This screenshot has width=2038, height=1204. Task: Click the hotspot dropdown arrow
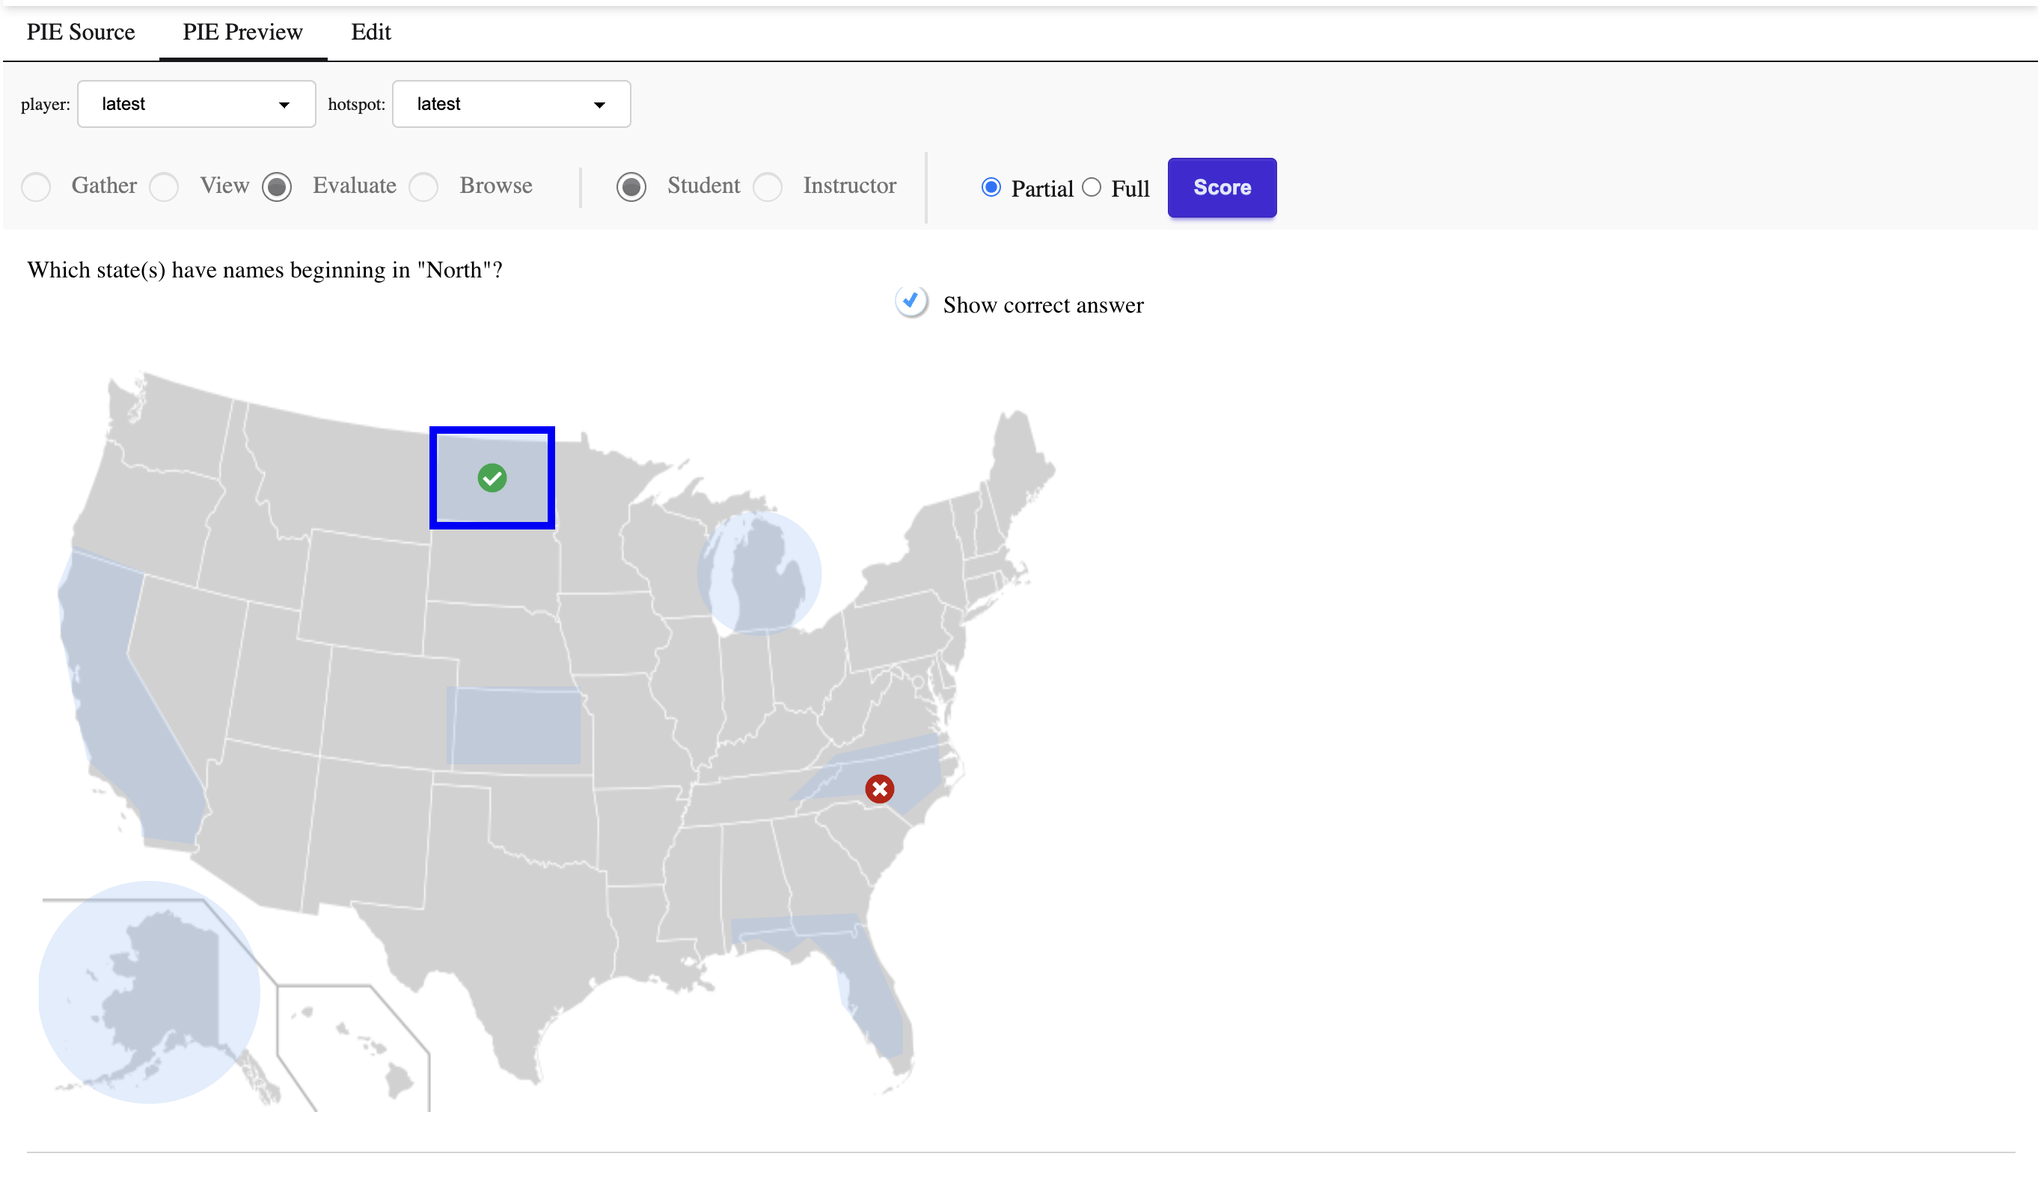coord(599,105)
